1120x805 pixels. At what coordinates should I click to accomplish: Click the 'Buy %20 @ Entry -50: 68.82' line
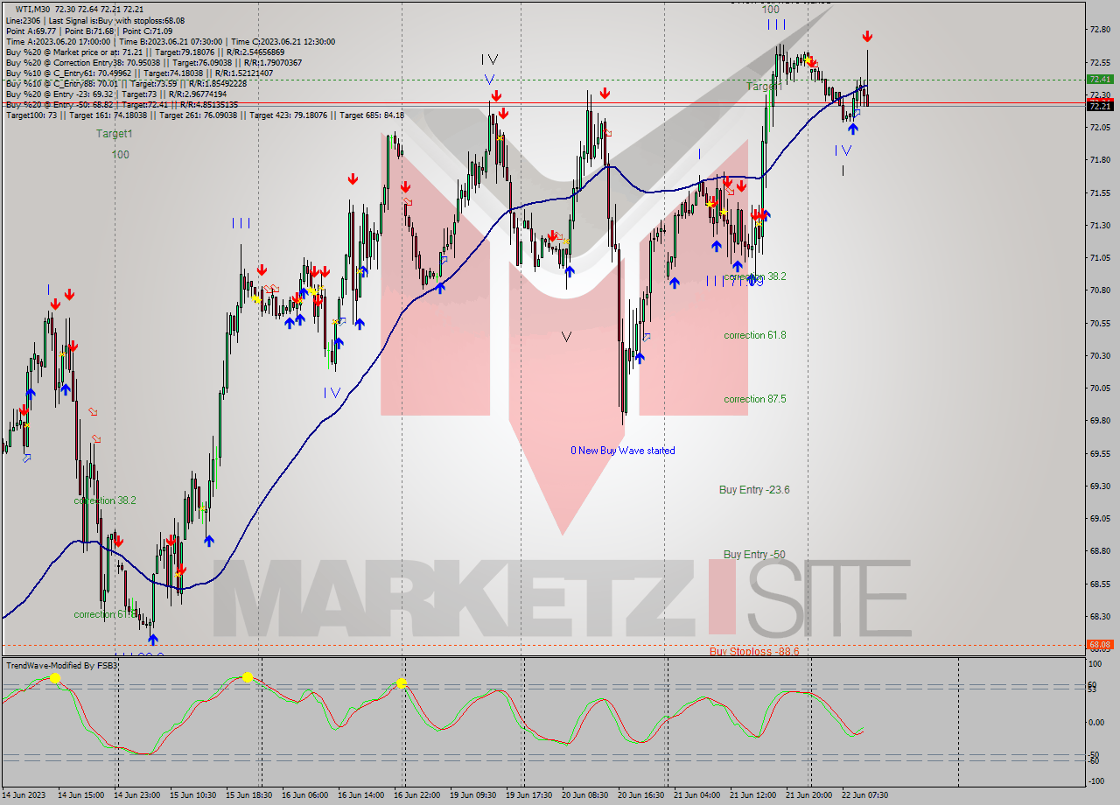tap(59, 104)
